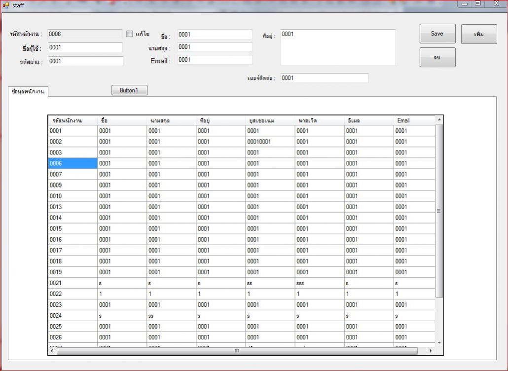Focus the รหัสผ่าน text box
This screenshot has height=371, width=508.
[85, 61]
